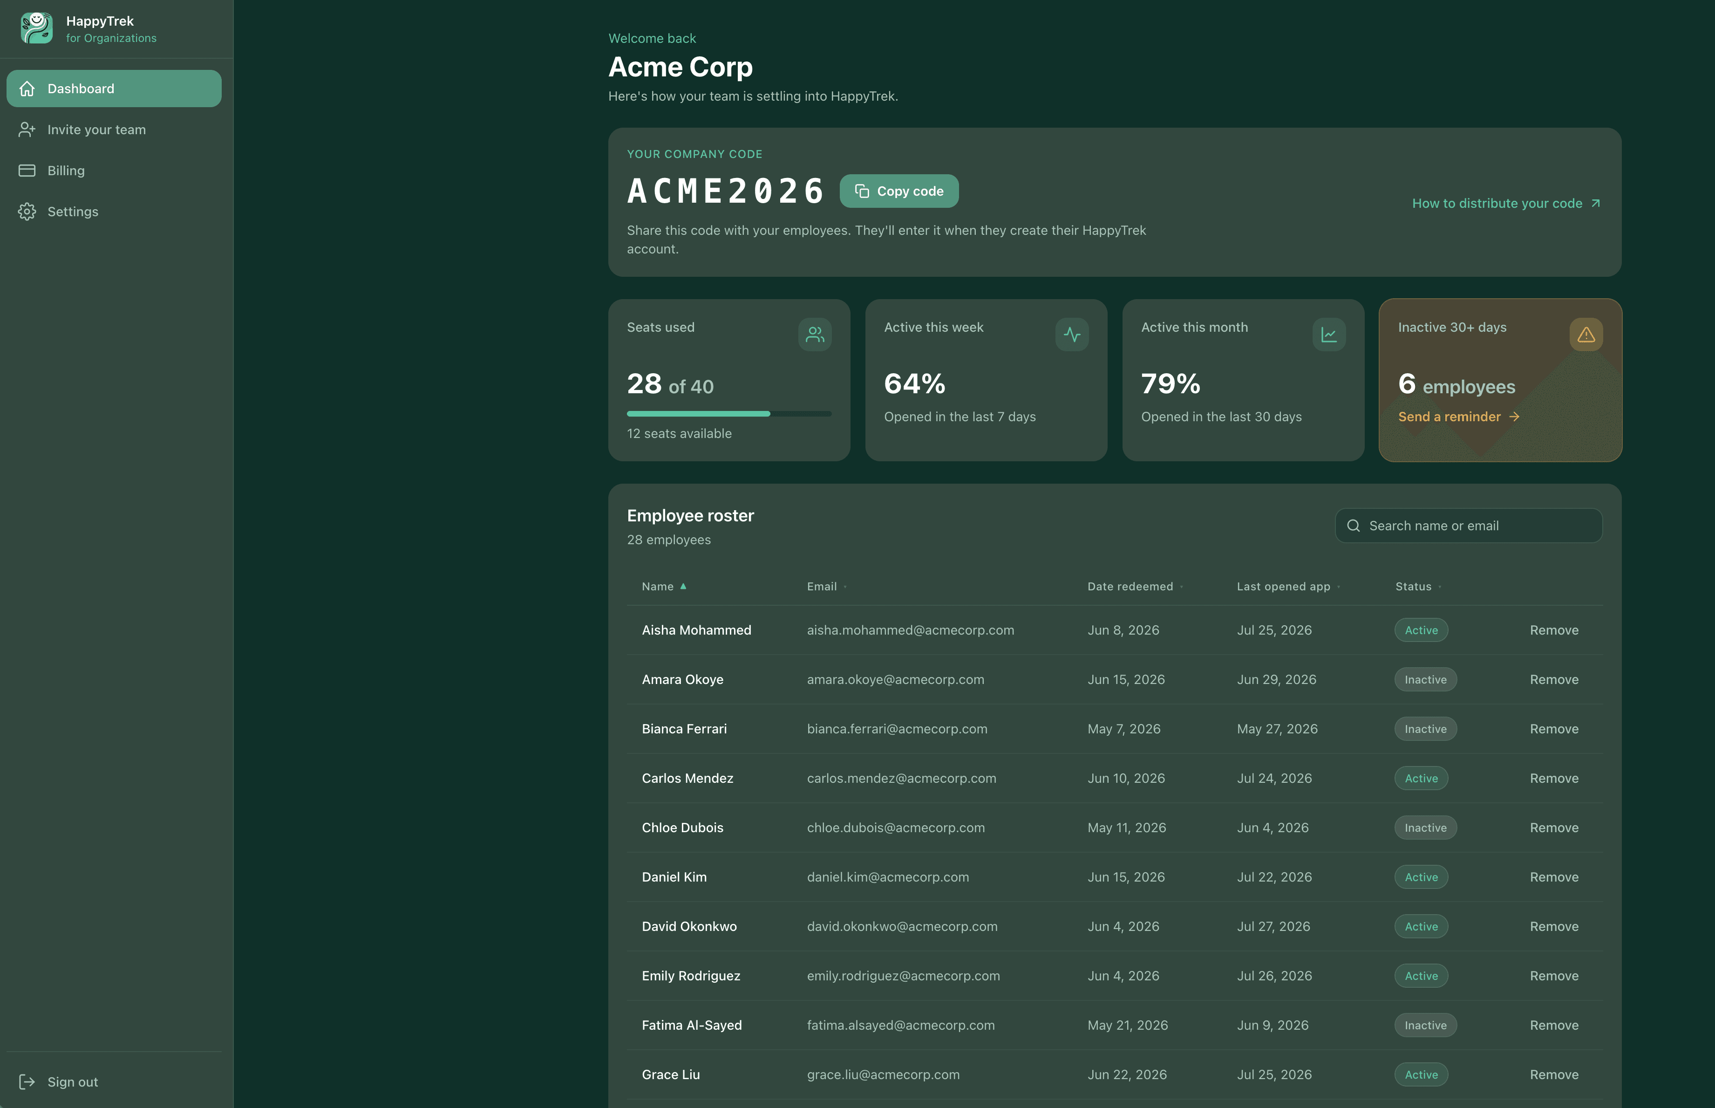The height and width of the screenshot is (1108, 1715).
Task: Click the name Fatima Al-Sayed
Action: (x=691, y=1025)
